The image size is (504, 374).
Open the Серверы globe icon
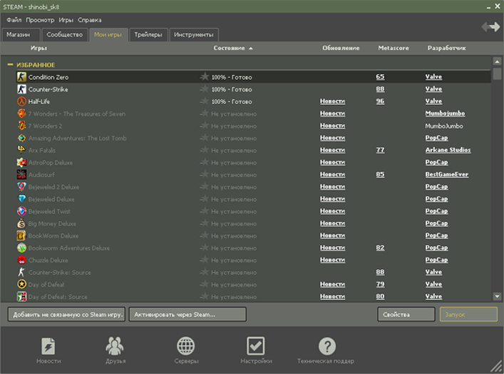186,346
